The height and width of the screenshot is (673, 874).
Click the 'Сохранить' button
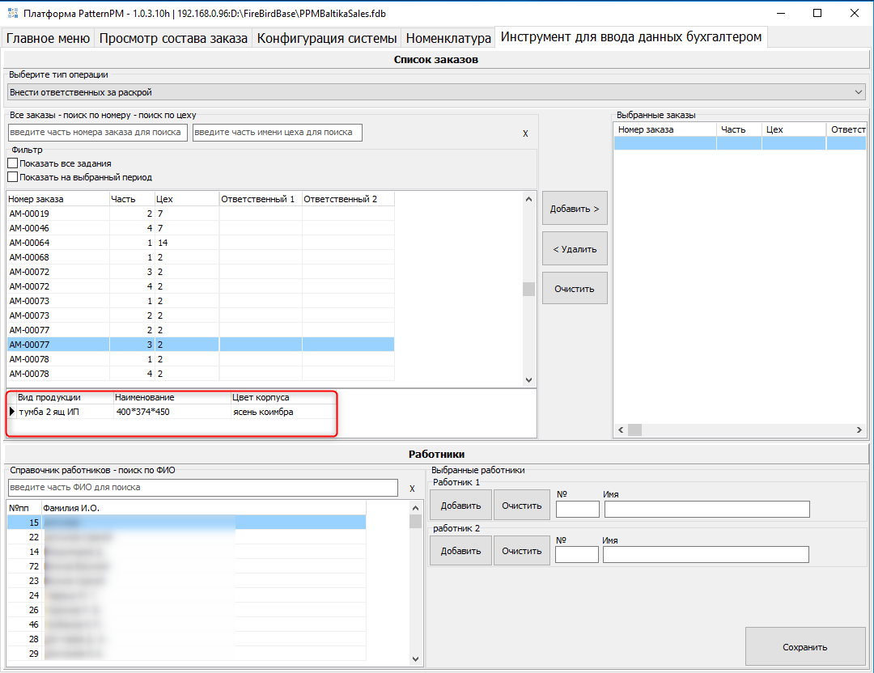804,647
